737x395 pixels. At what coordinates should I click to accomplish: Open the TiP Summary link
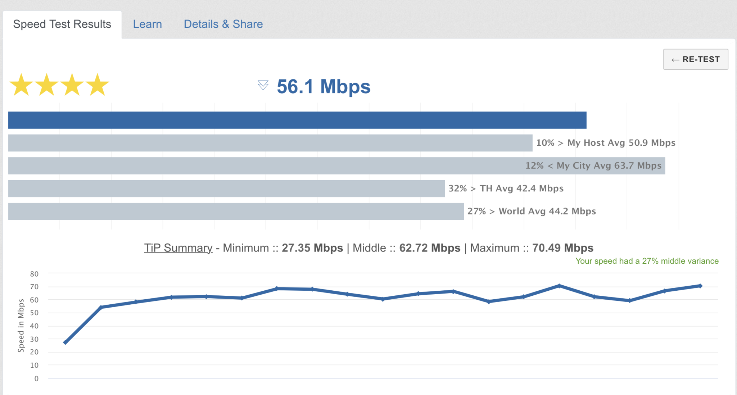pyautogui.click(x=178, y=248)
